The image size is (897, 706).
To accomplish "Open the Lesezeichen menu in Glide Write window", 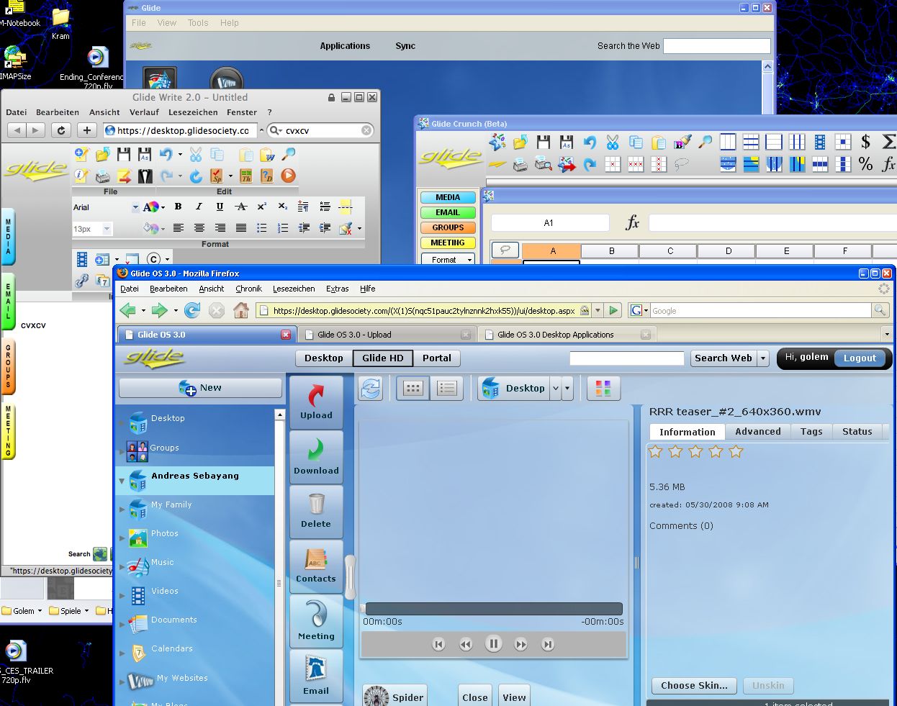I will coord(193,112).
